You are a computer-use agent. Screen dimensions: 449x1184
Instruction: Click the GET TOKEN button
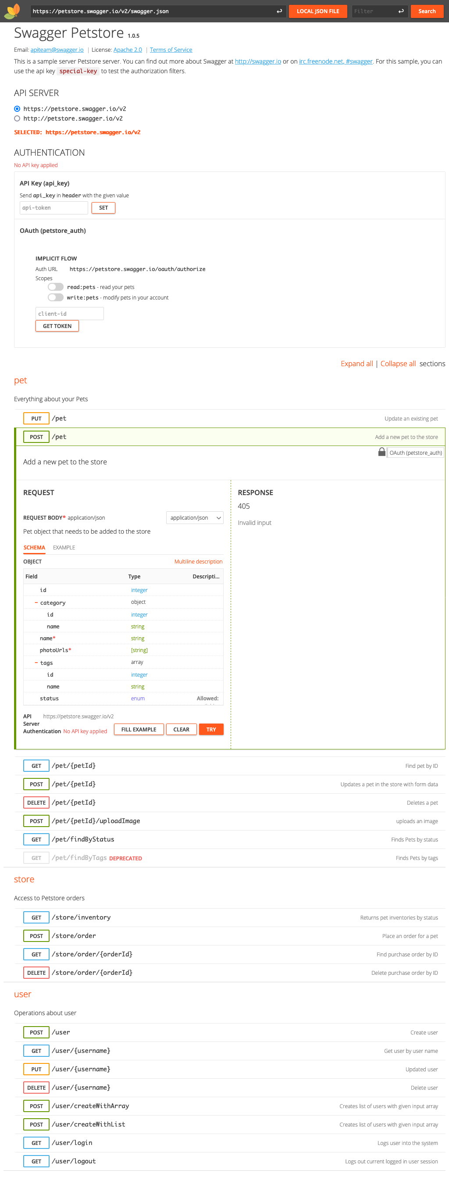[57, 326]
